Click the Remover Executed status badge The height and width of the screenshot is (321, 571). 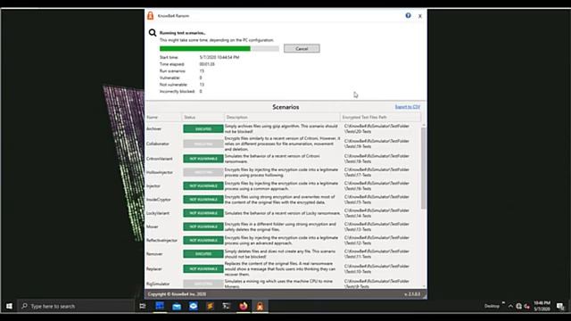[x=203, y=253]
